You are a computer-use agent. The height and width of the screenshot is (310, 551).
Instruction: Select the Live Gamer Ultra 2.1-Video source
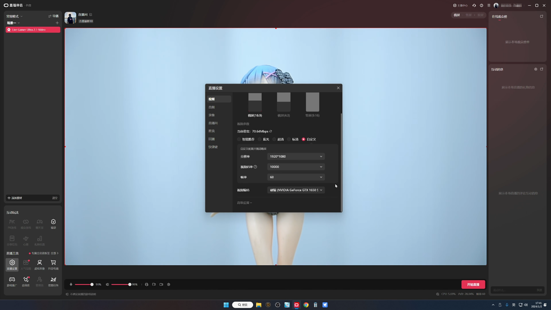33,30
